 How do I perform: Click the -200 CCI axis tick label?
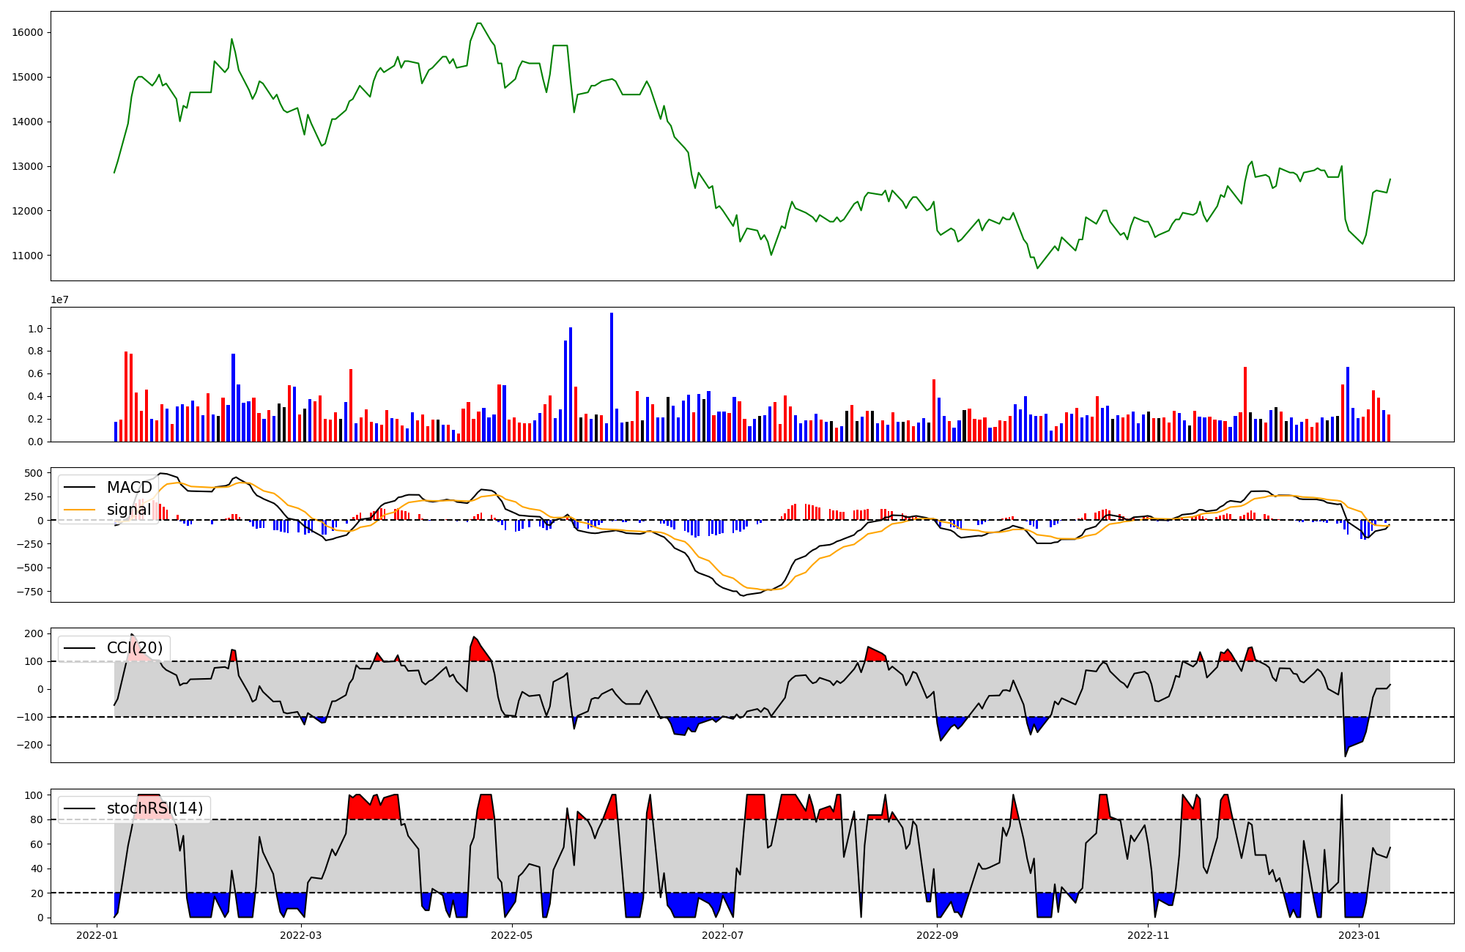29,745
